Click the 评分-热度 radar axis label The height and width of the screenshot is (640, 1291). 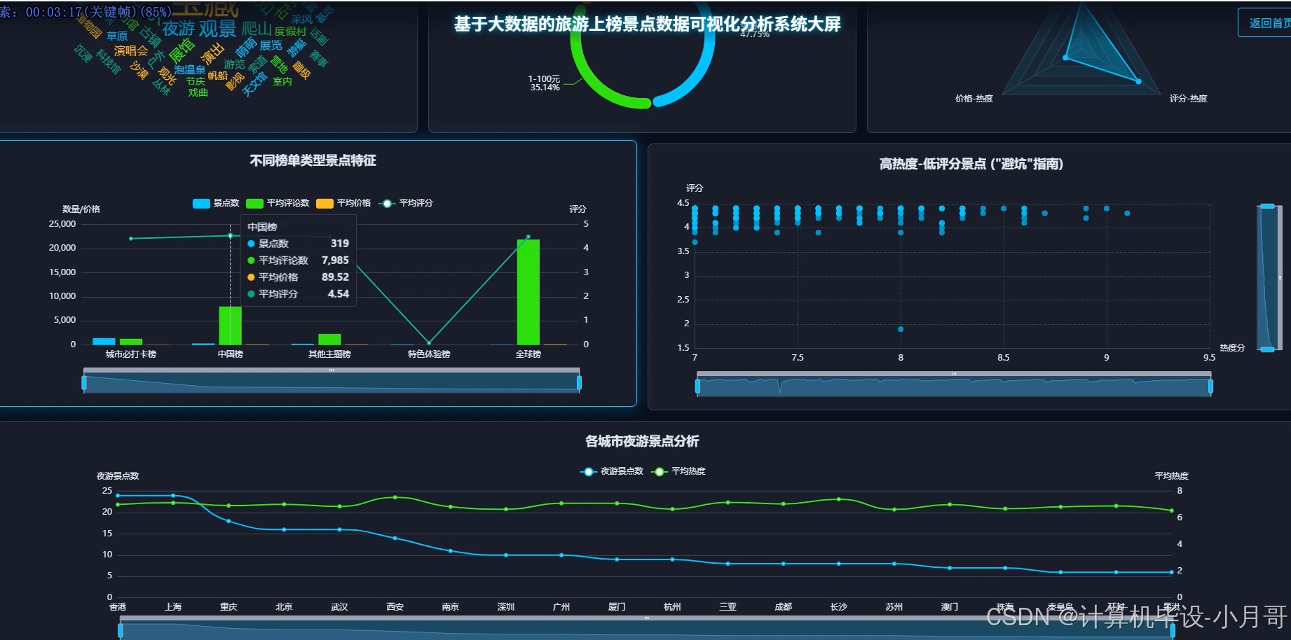point(1189,99)
